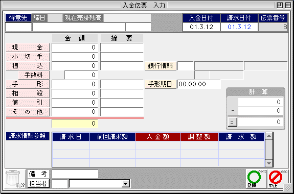Click the invoice table scroll up arrow
Viewport: 294px width, 194px height.
[x=269, y=136]
